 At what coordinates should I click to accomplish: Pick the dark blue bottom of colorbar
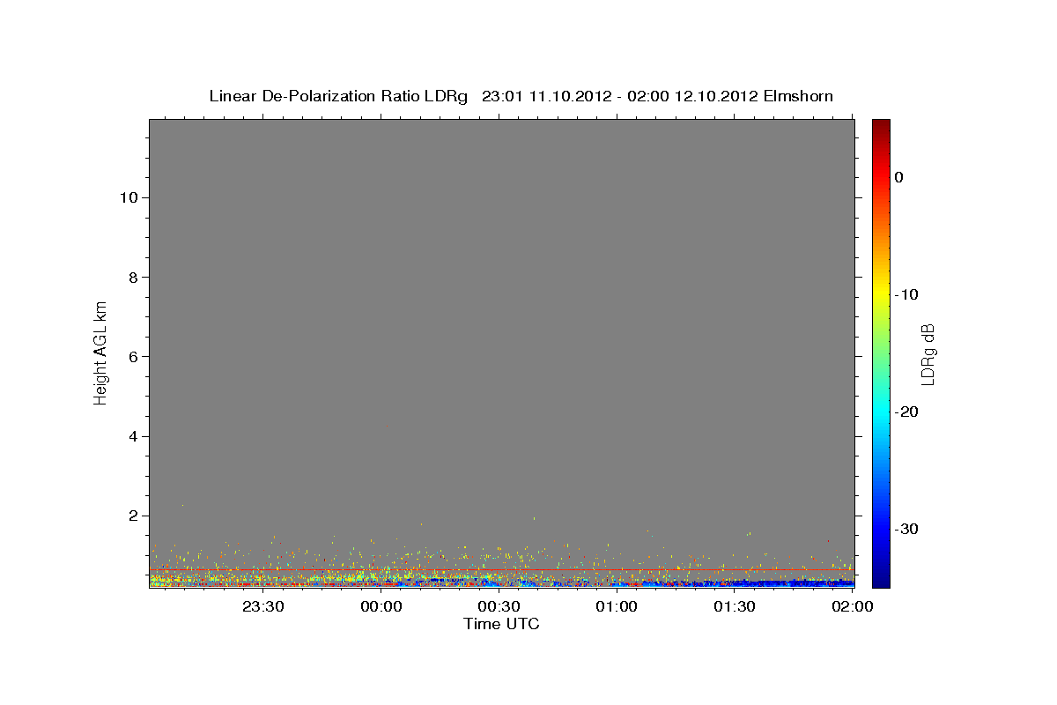coord(881,582)
